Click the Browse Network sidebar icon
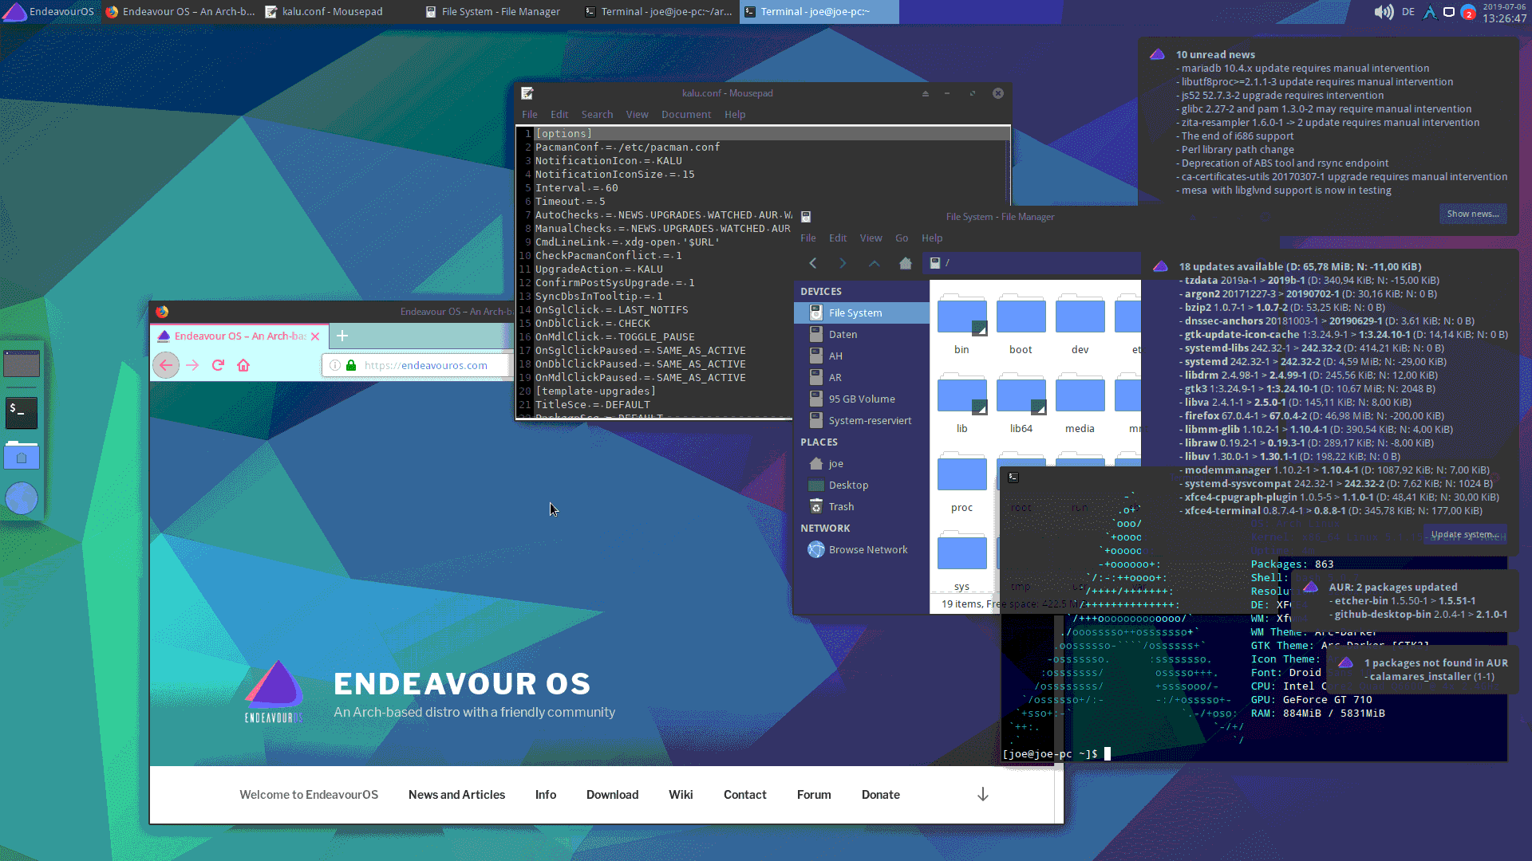 point(816,548)
